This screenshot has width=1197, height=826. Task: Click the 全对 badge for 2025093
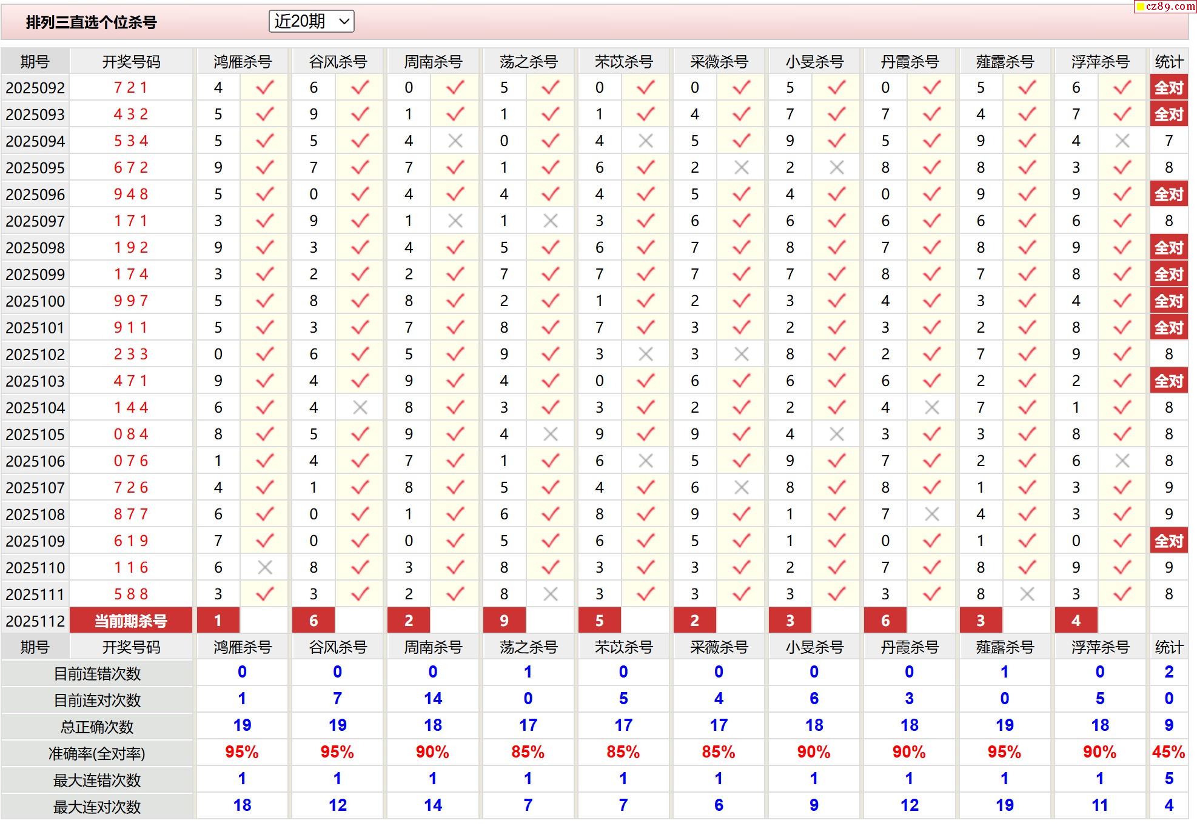(x=1168, y=115)
